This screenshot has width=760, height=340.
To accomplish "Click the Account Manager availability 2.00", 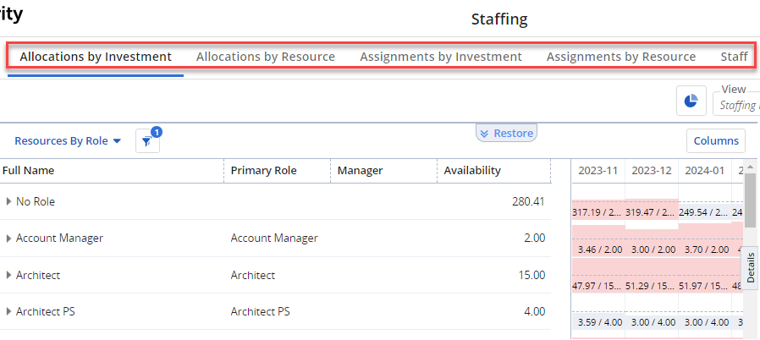I will [x=535, y=239].
